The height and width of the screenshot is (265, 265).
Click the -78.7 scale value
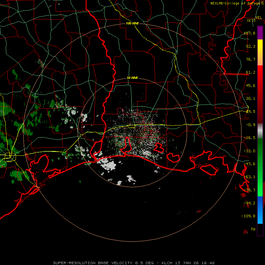coord(249,190)
